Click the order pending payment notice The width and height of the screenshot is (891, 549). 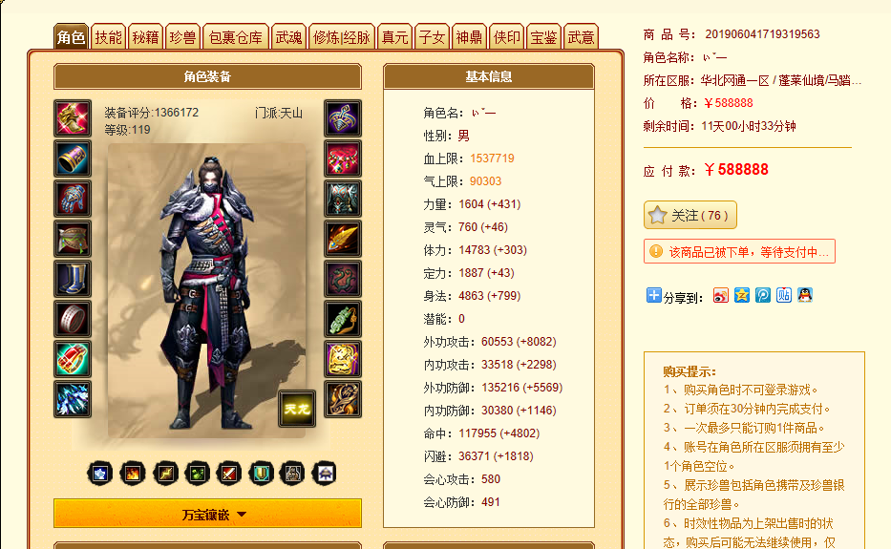click(x=739, y=252)
